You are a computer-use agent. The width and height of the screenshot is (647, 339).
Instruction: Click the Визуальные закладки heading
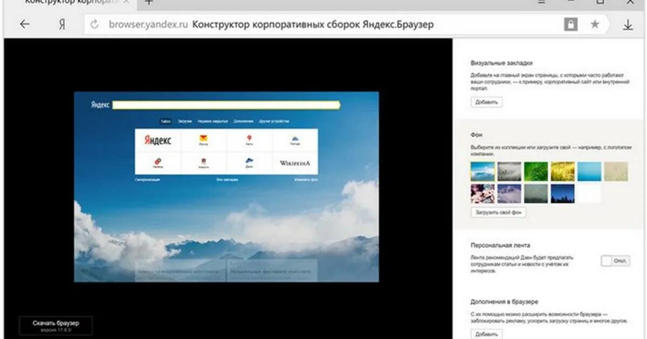click(501, 63)
